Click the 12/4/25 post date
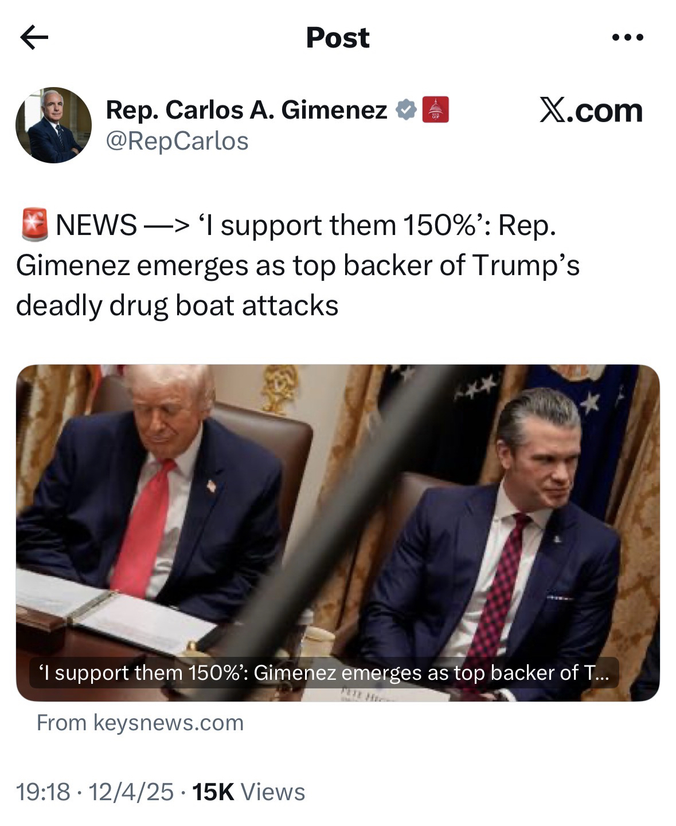The image size is (676, 826). tap(131, 792)
